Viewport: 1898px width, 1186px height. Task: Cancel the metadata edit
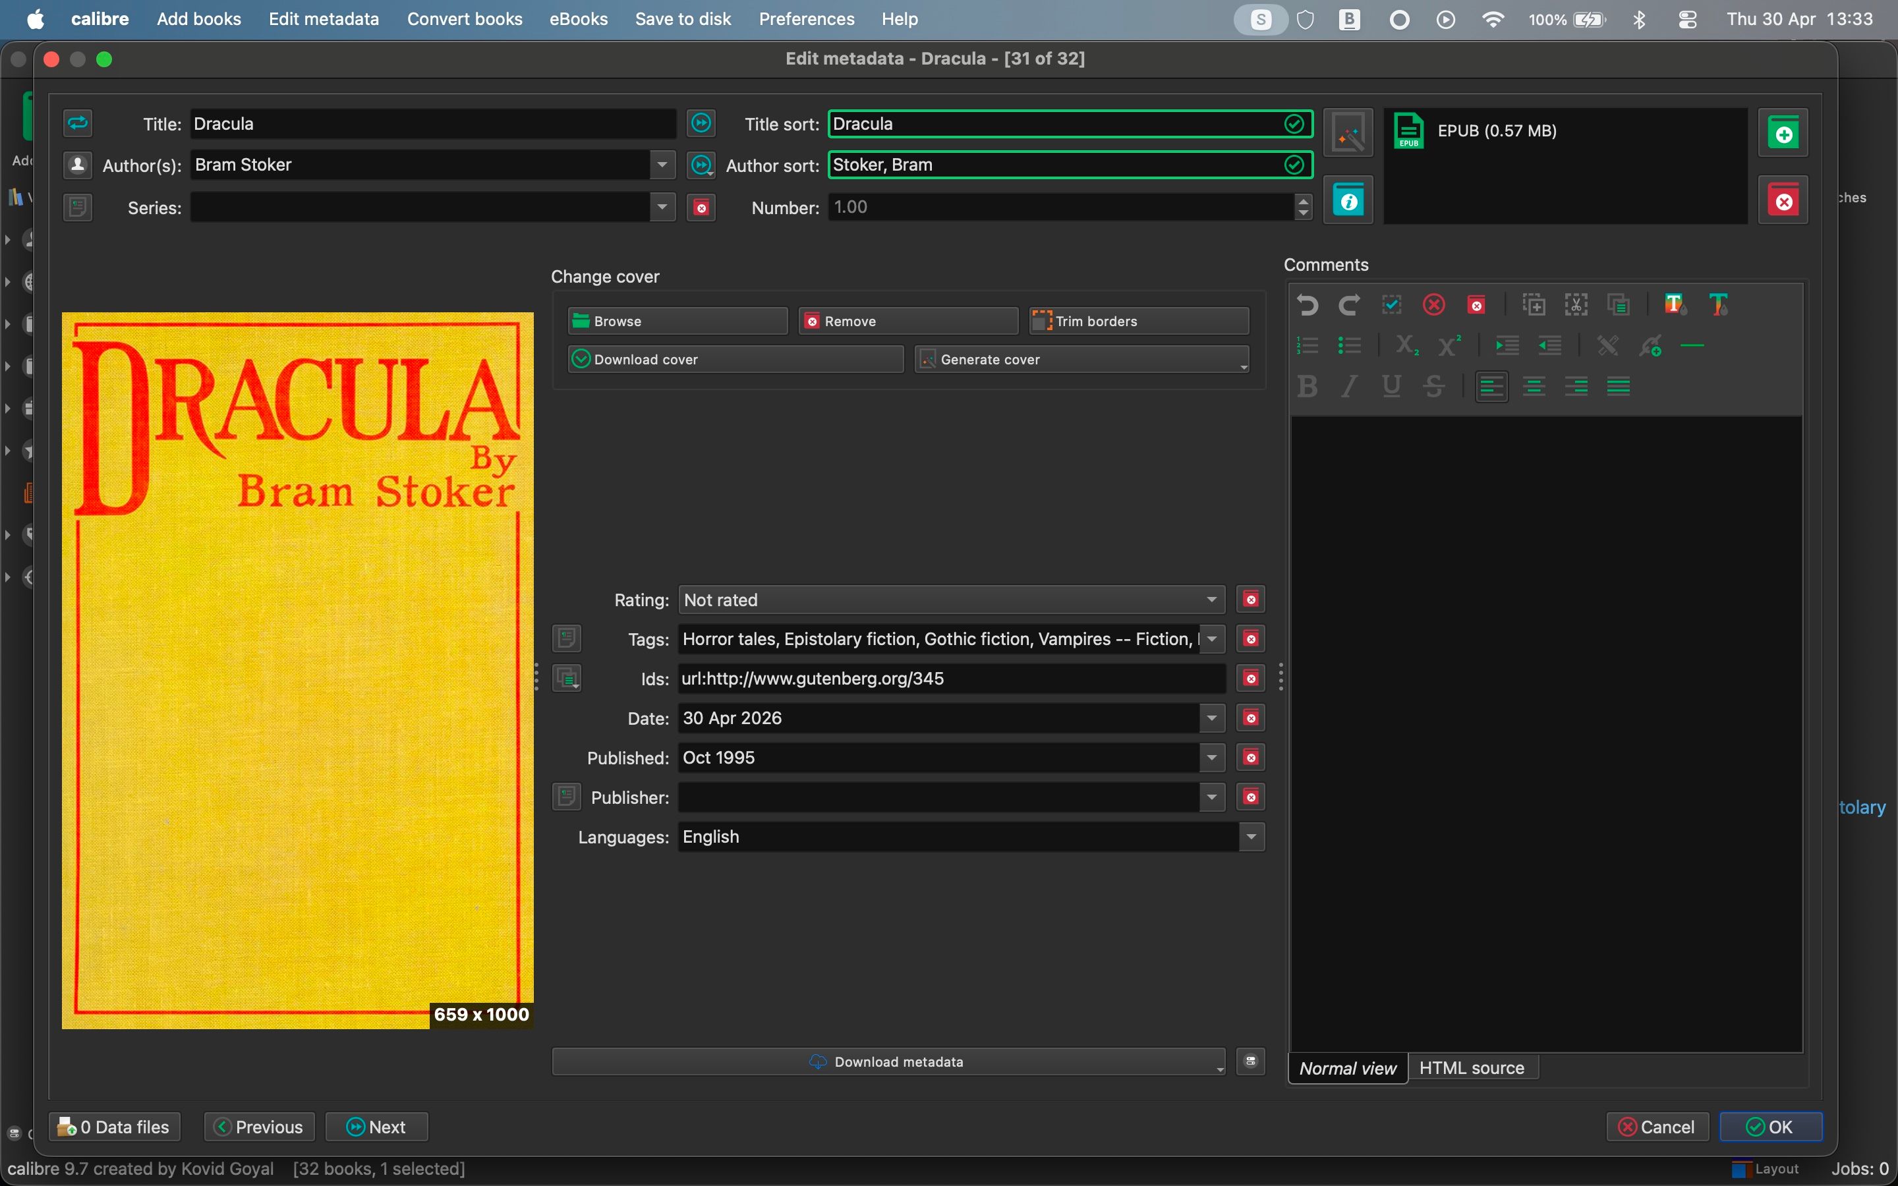pos(1657,1127)
